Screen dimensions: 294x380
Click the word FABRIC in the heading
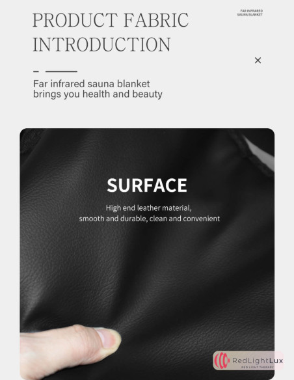[156, 20]
